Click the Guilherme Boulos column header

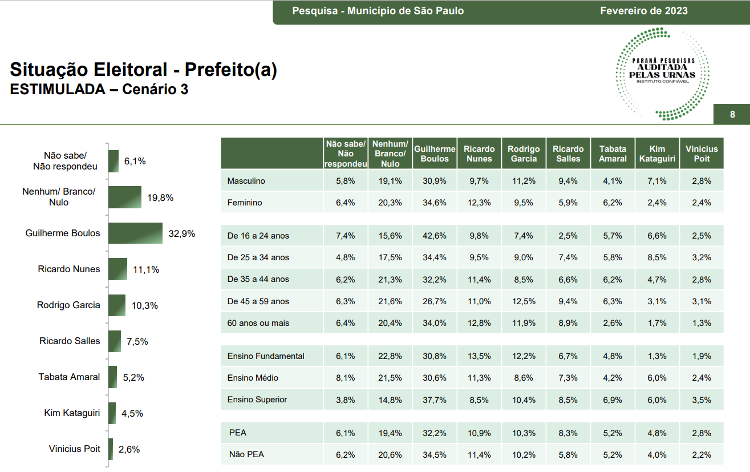tap(435, 153)
